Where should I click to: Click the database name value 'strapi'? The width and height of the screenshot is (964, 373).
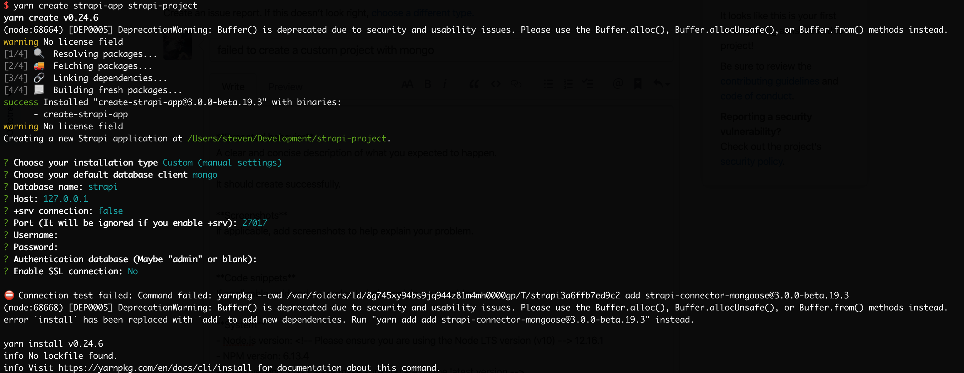click(x=103, y=187)
